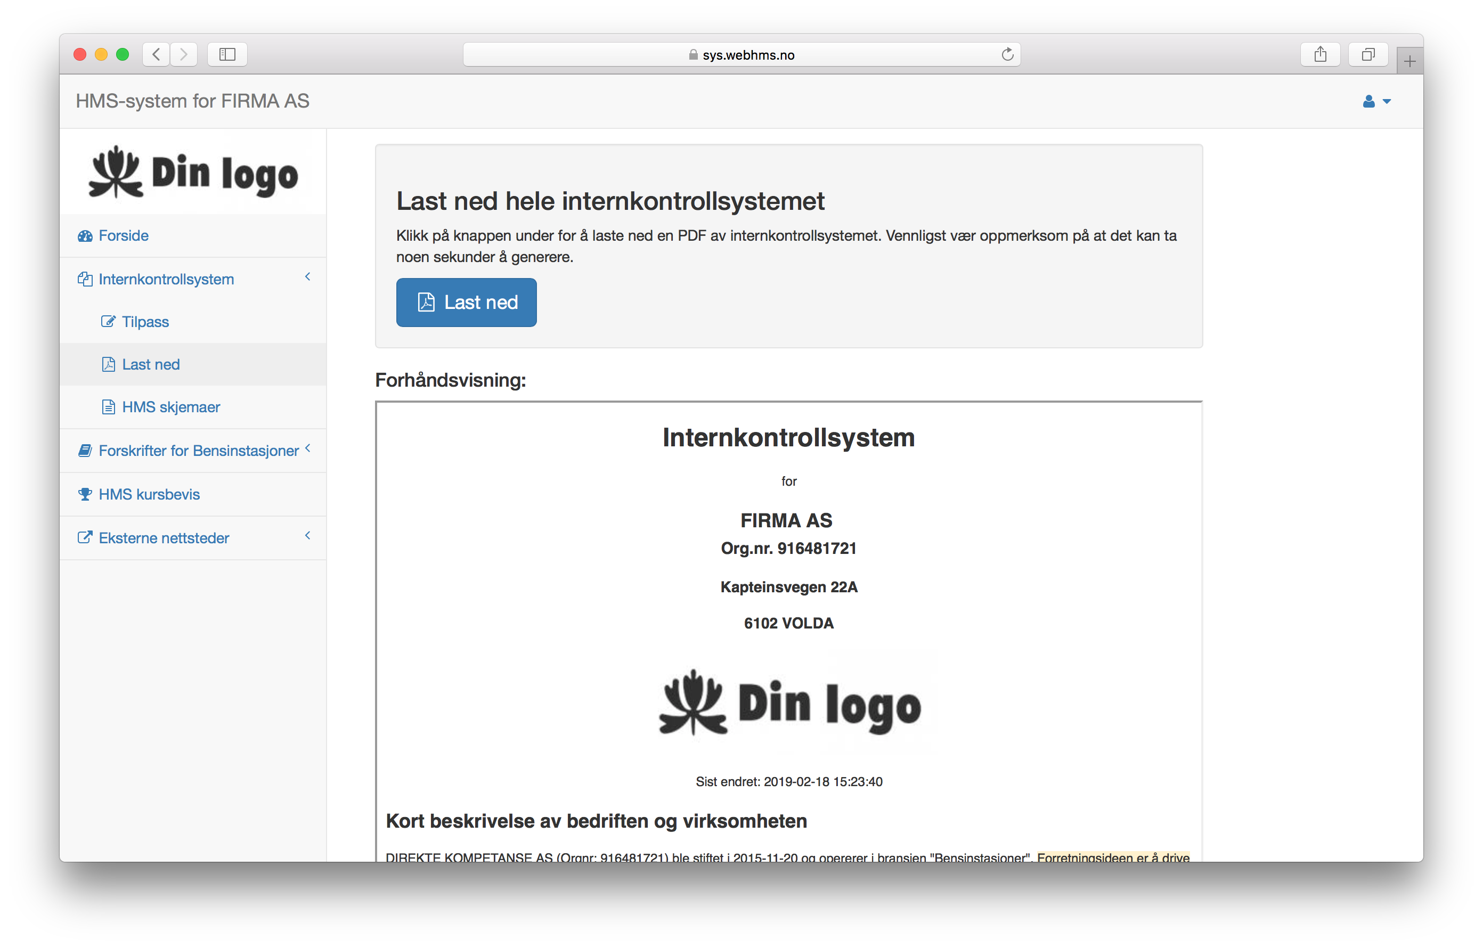Click the Eksterne nettsteder external-link icon
The width and height of the screenshot is (1483, 947).
tap(85, 538)
